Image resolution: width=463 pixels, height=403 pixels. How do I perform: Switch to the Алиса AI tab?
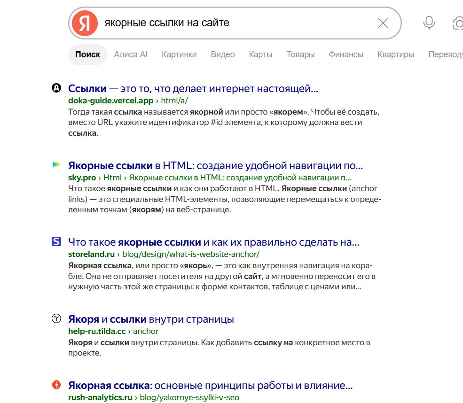[x=131, y=54]
